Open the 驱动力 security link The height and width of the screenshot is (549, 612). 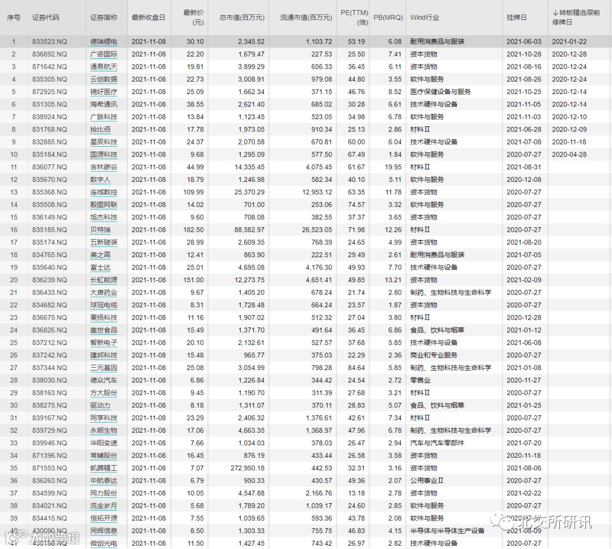(x=100, y=406)
